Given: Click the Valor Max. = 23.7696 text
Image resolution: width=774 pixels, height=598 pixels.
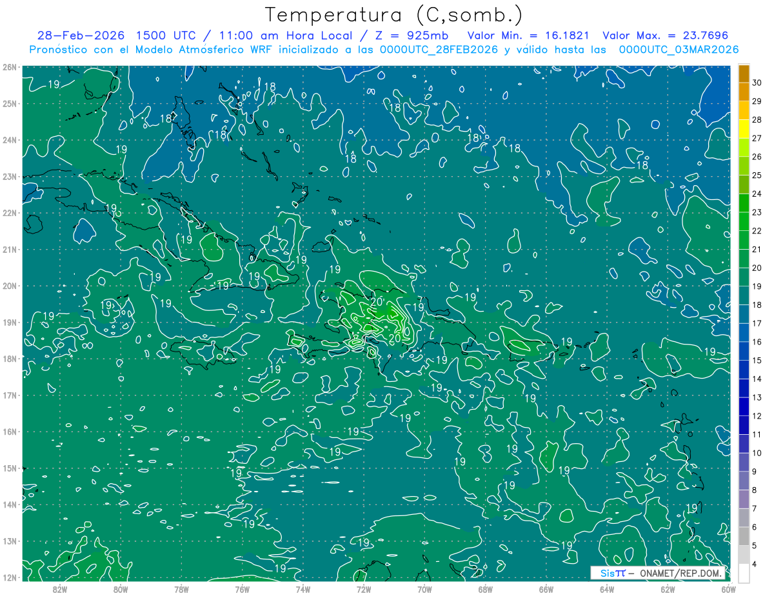Looking at the screenshot, I should pos(666,35).
